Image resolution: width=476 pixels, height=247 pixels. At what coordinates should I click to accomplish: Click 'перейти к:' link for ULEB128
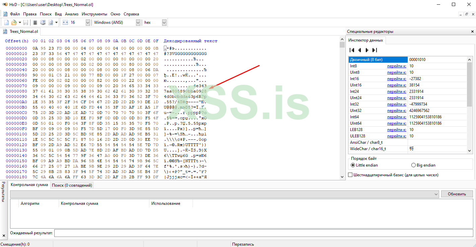tap(397, 136)
